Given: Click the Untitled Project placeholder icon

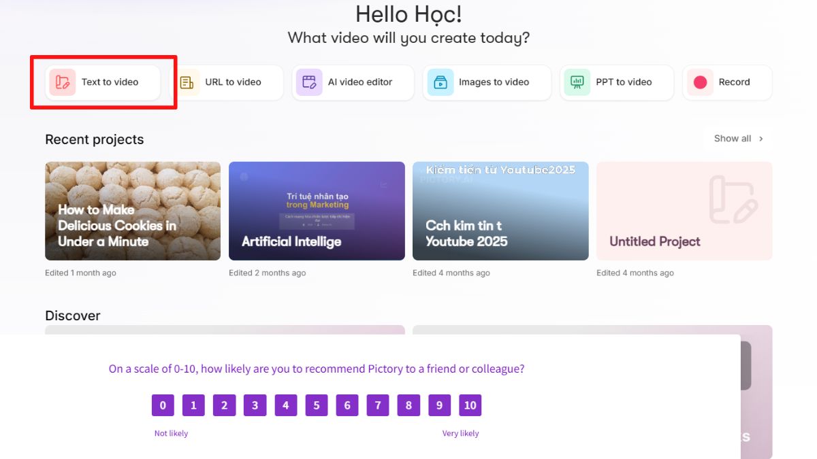Looking at the screenshot, I should (x=733, y=200).
